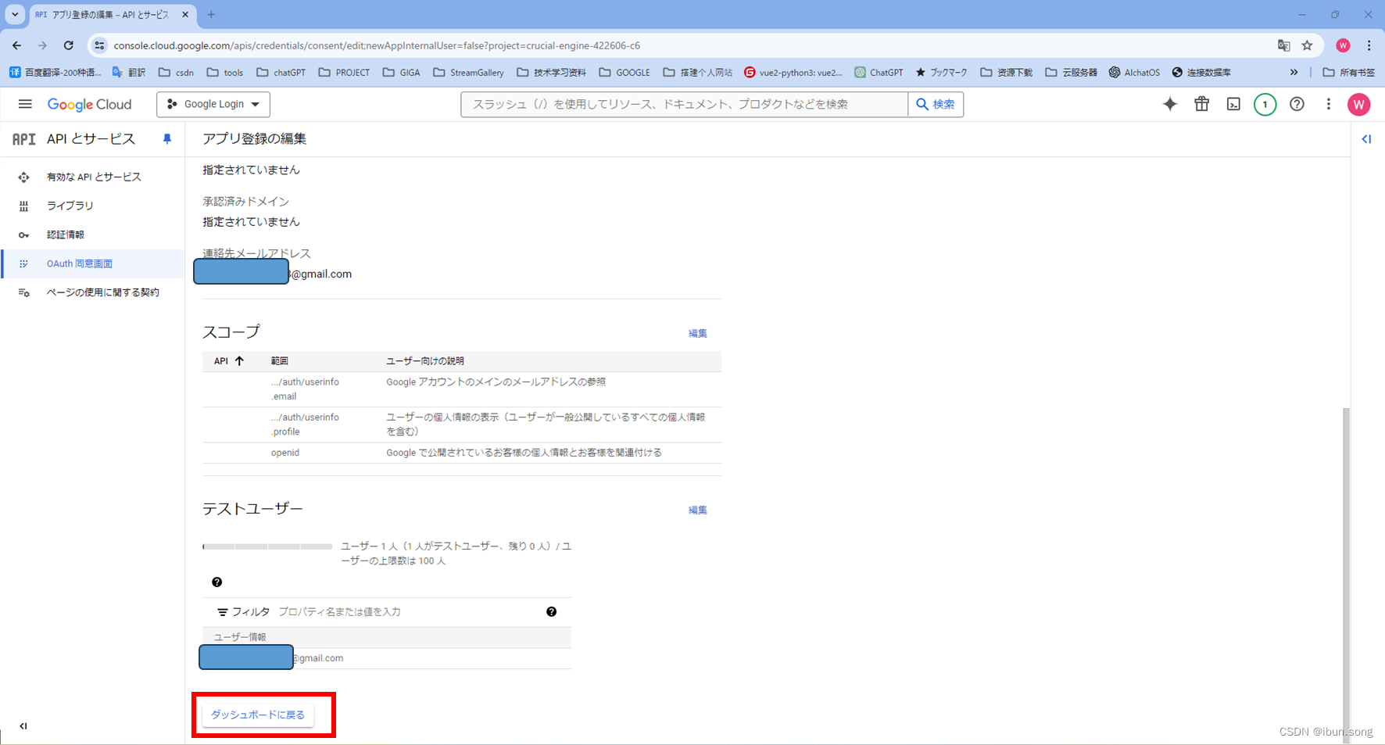
Task: Click browser back arrow
Action: (17, 45)
